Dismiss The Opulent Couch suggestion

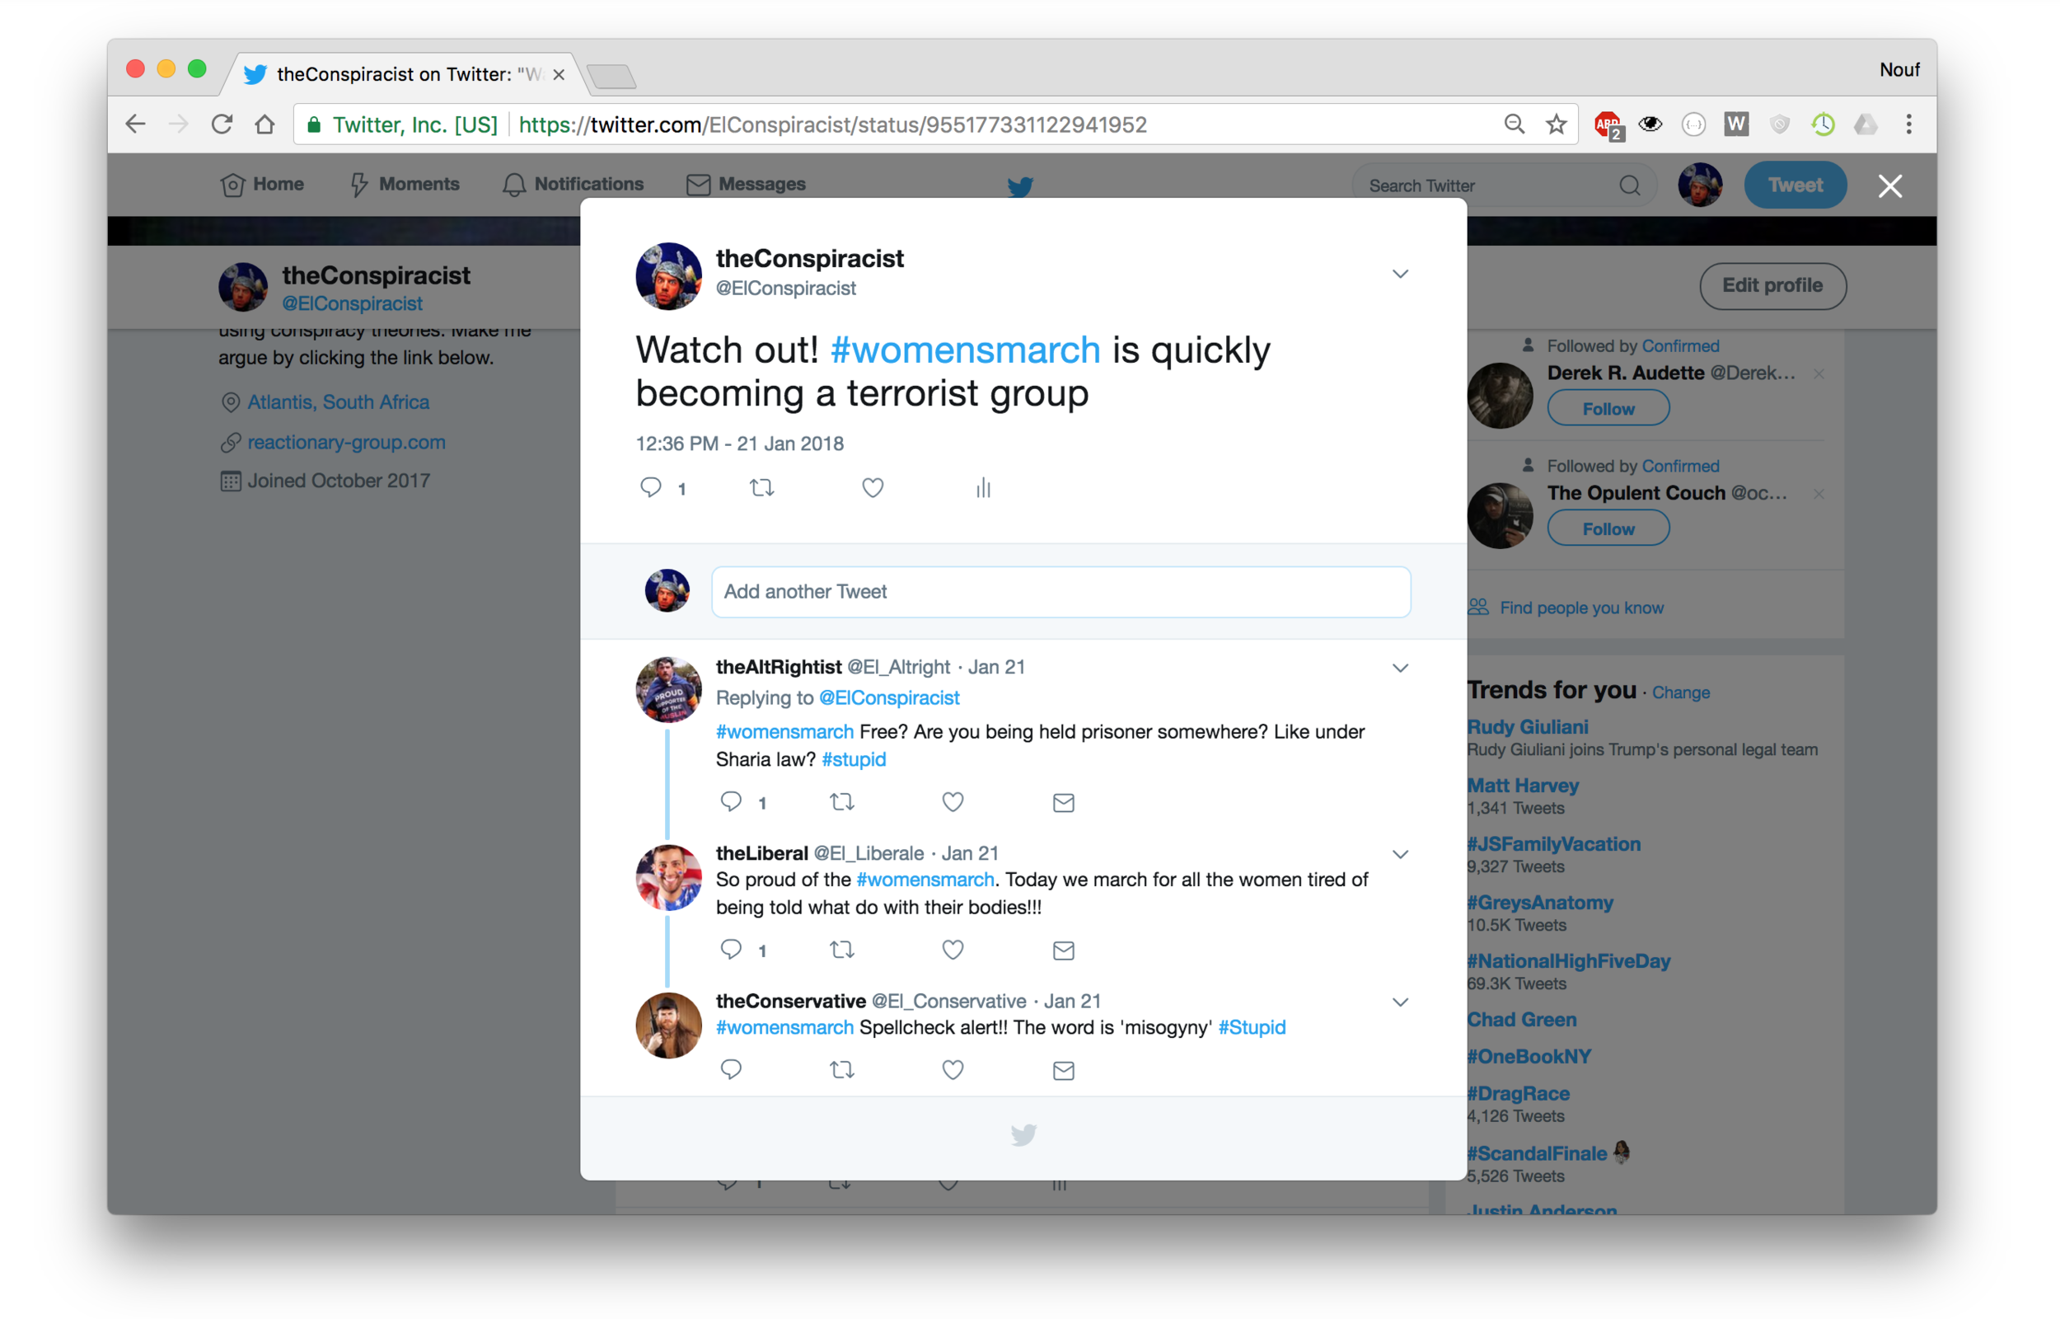[1819, 493]
